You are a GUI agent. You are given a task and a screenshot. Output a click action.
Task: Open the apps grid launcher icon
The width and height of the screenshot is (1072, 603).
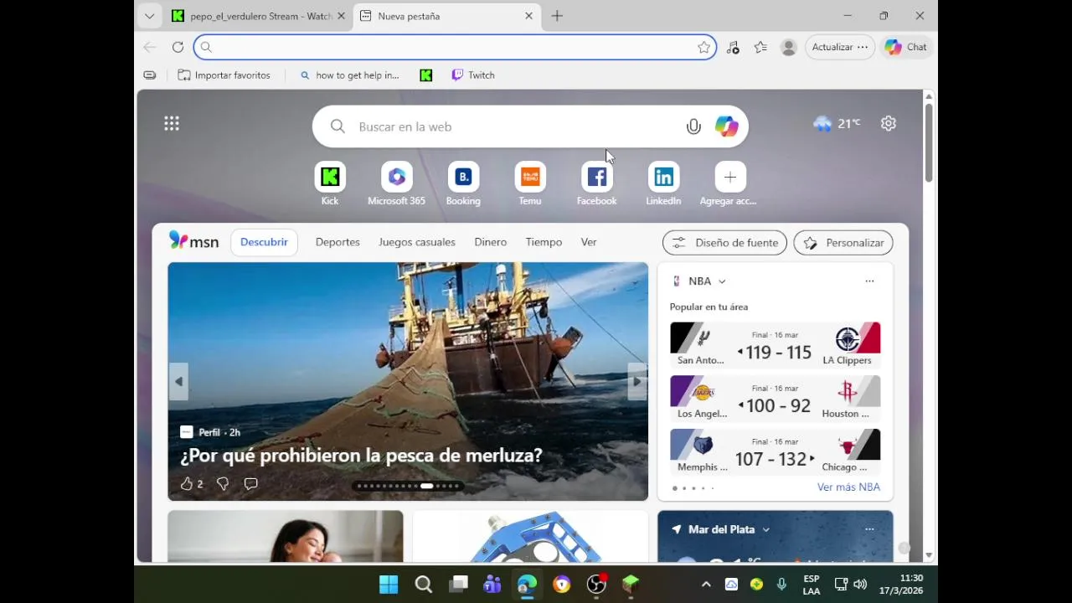(172, 124)
